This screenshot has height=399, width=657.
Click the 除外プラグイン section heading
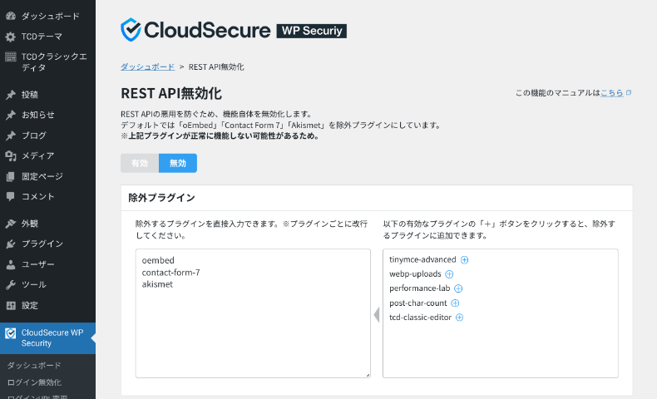[161, 198]
